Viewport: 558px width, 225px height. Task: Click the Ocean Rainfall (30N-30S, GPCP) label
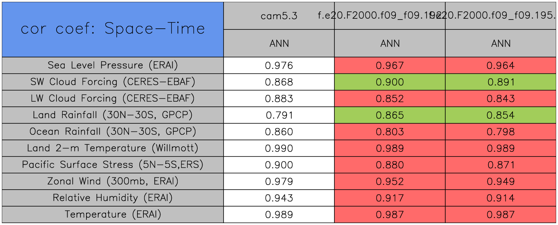pyautogui.click(x=113, y=132)
